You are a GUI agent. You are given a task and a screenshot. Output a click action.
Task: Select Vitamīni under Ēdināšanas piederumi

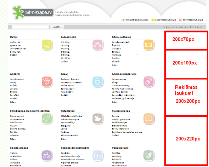coord(14,135)
